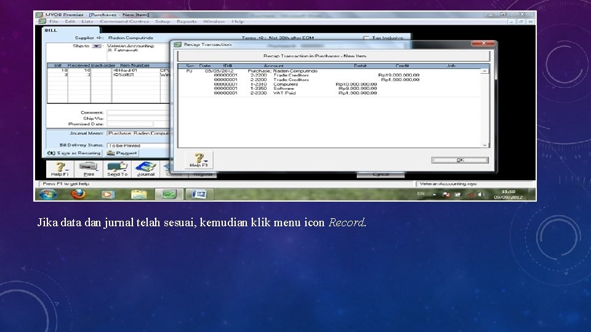Click the Send To mailbox icon

click(117, 169)
